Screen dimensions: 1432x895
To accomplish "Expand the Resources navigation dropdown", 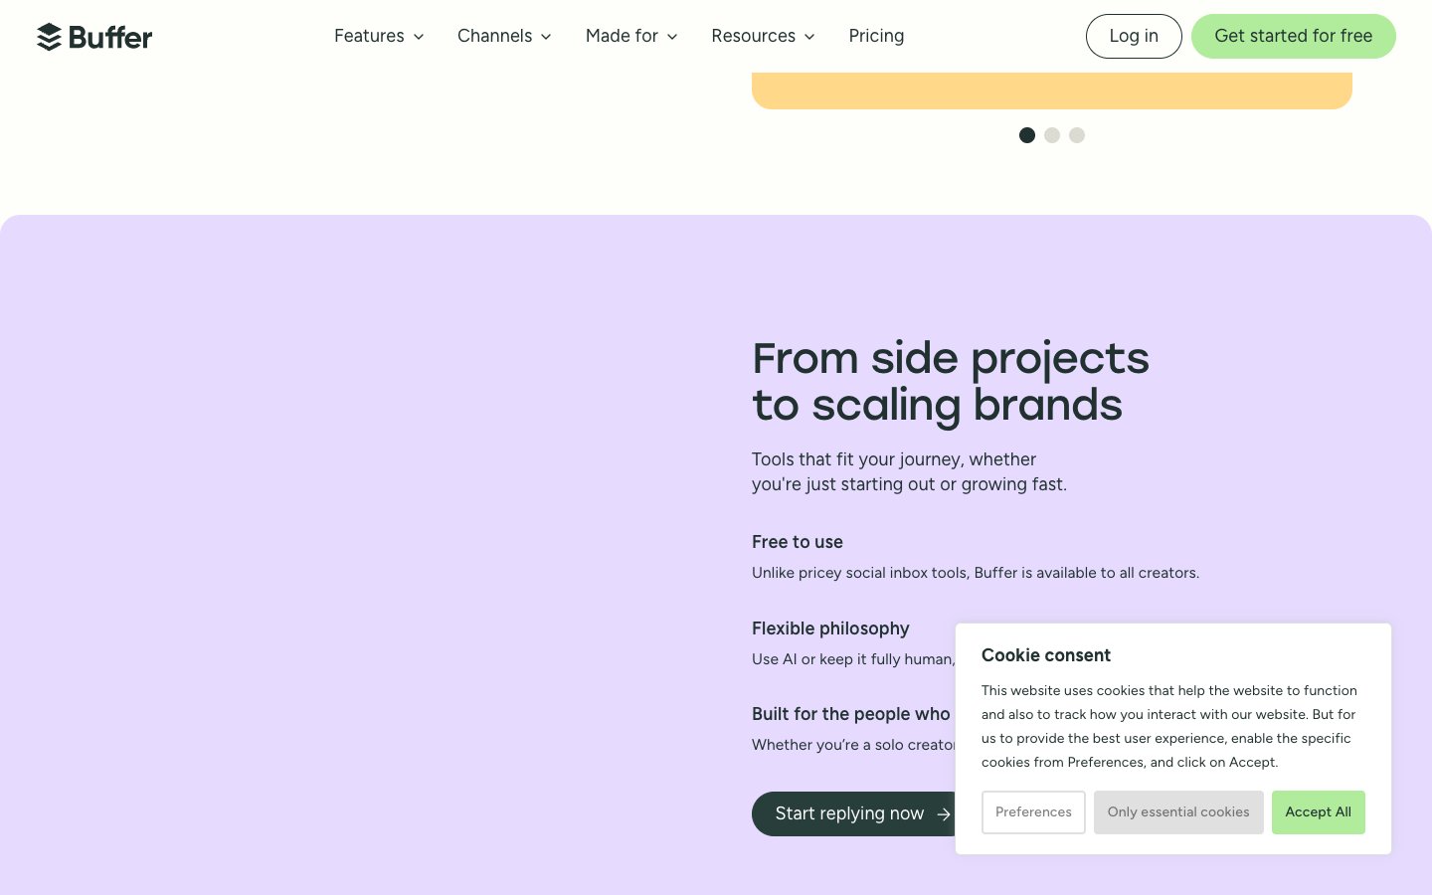I will click(754, 36).
